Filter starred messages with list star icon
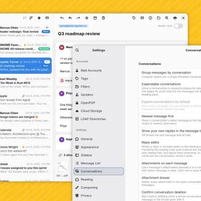The image size is (201, 201). (x=39, y=18)
